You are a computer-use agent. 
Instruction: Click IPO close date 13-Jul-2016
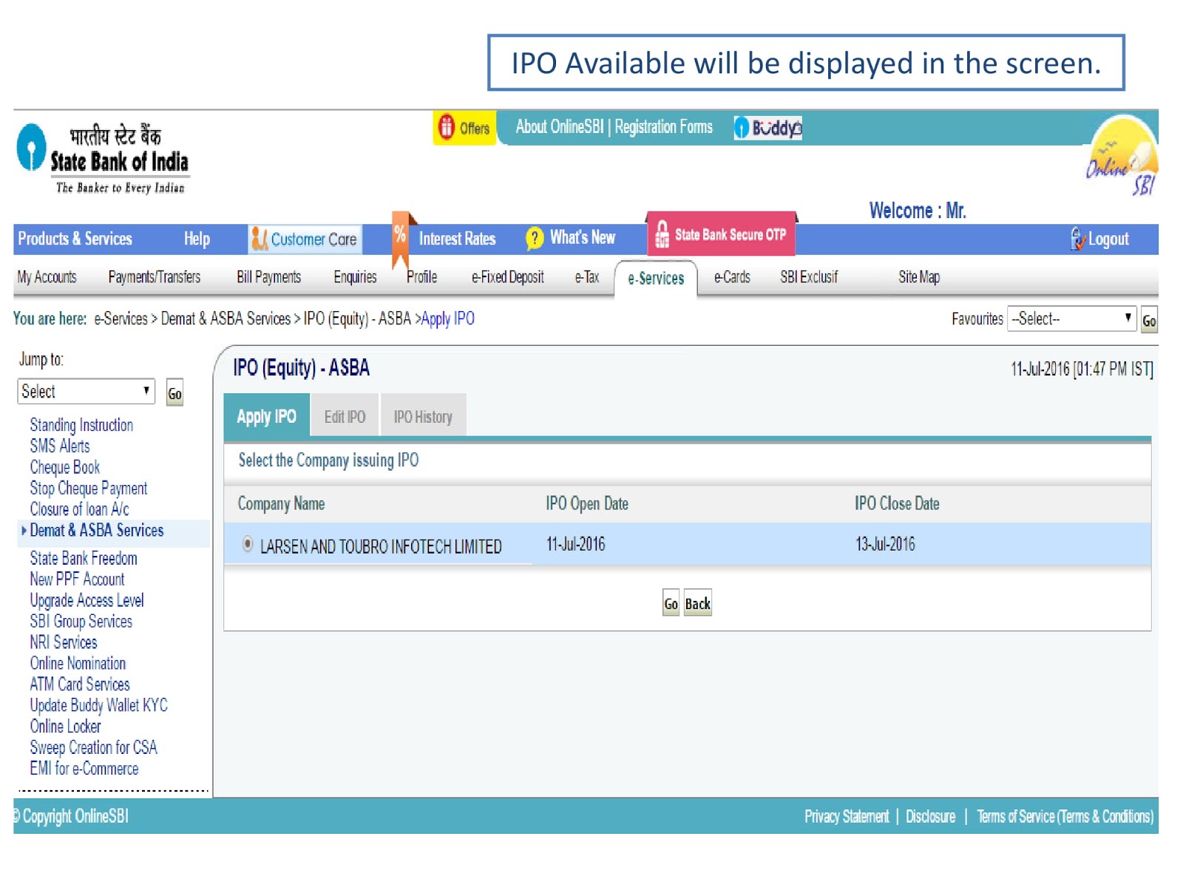pyautogui.click(x=885, y=545)
